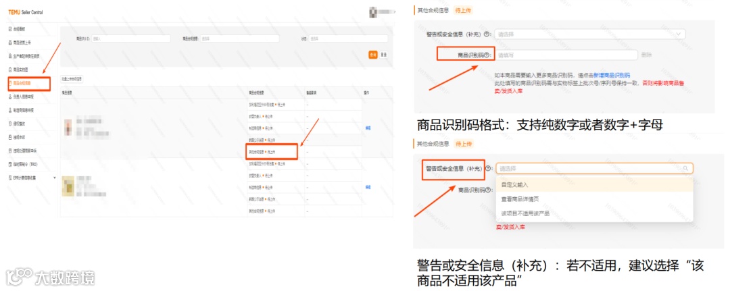Click the icon beside 侵权整改
Viewport: 730px width, 291px height.
(x=10, y=124)
